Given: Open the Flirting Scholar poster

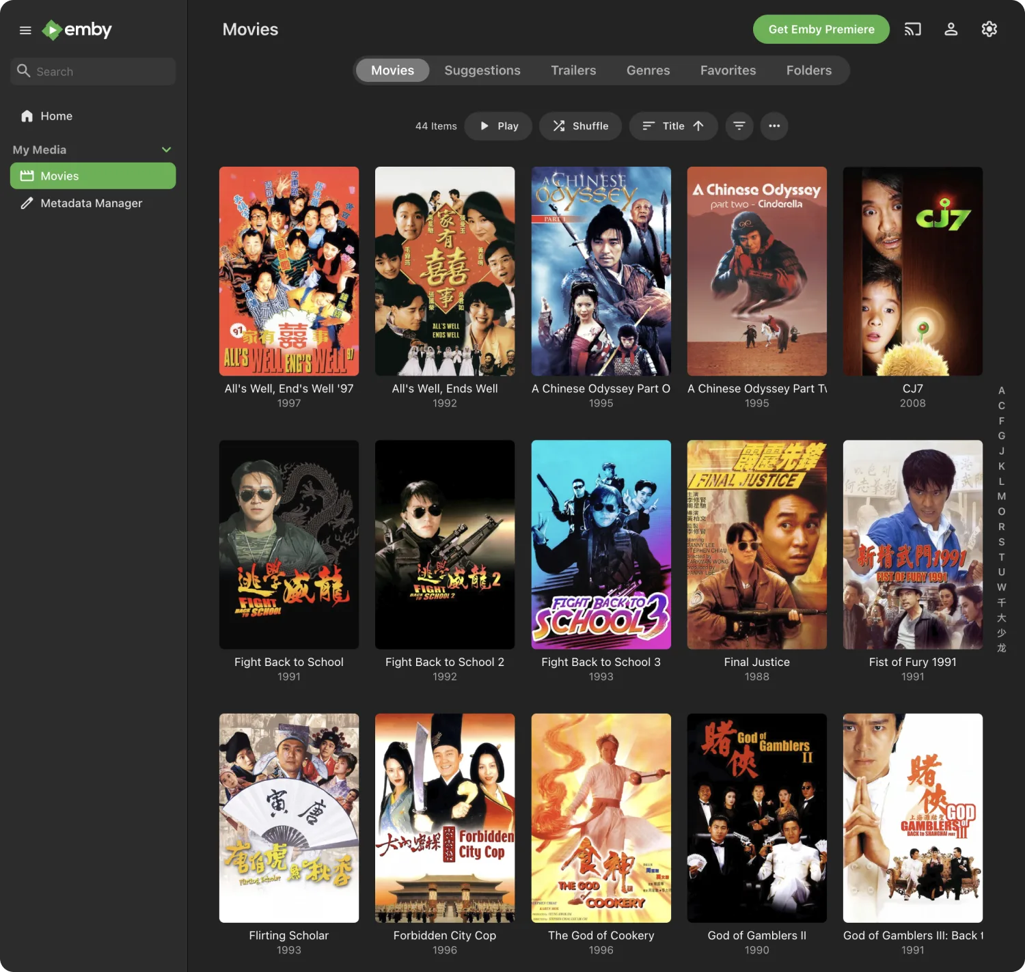Looking at the screenshot, I should [289, 818].
